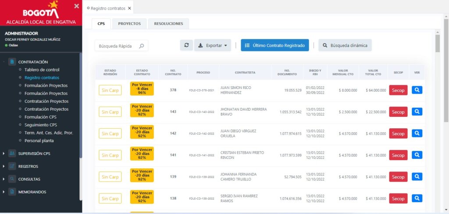Open Tablero de control in sidebar
The height and width of the screenshot is (214, 449).
pos(42,70)
